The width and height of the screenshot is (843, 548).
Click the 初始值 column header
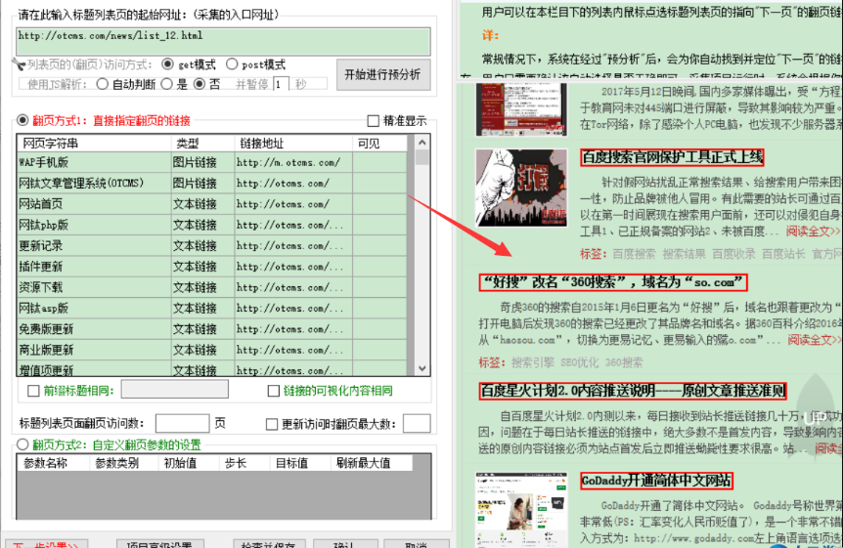click(189, 463)
